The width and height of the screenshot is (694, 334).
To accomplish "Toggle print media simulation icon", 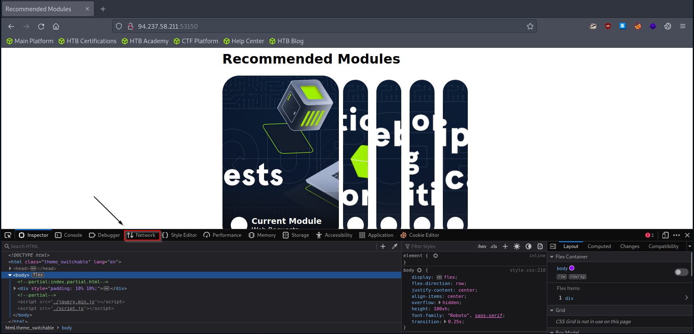I will coord(540,246).
